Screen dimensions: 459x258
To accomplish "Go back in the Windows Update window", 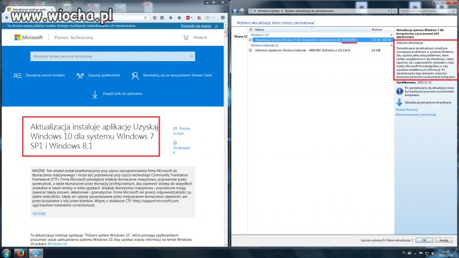I will tap(235, 11).
